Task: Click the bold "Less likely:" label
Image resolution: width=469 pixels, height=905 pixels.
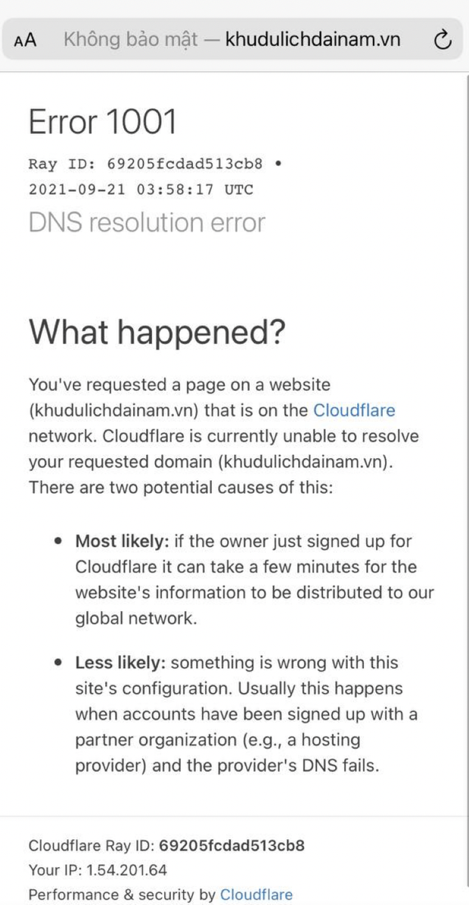Action: coord(120,663)
